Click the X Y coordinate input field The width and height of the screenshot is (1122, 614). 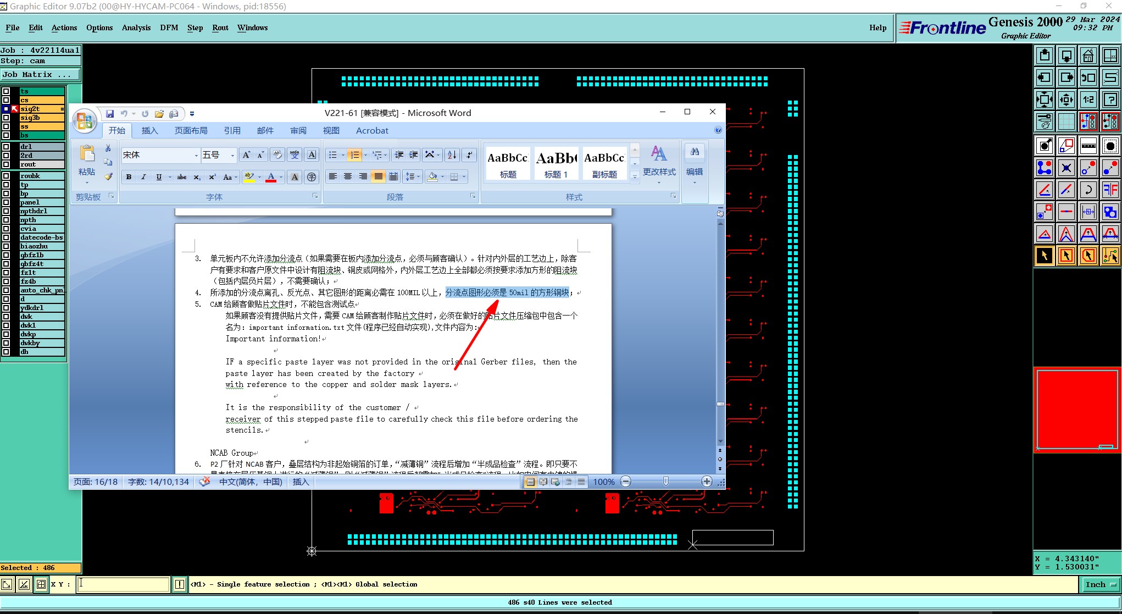pos(123,584)
